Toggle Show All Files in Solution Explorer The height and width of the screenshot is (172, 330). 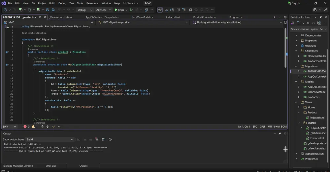pyautogui.click(x=319, y=23)
